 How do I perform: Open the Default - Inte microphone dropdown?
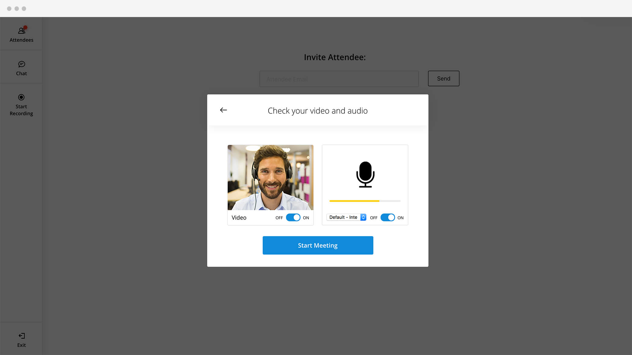(346, 217)
